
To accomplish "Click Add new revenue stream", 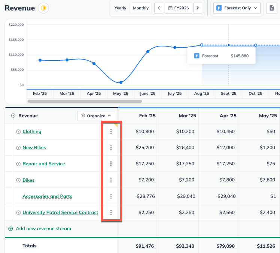I will coord(40,229).
